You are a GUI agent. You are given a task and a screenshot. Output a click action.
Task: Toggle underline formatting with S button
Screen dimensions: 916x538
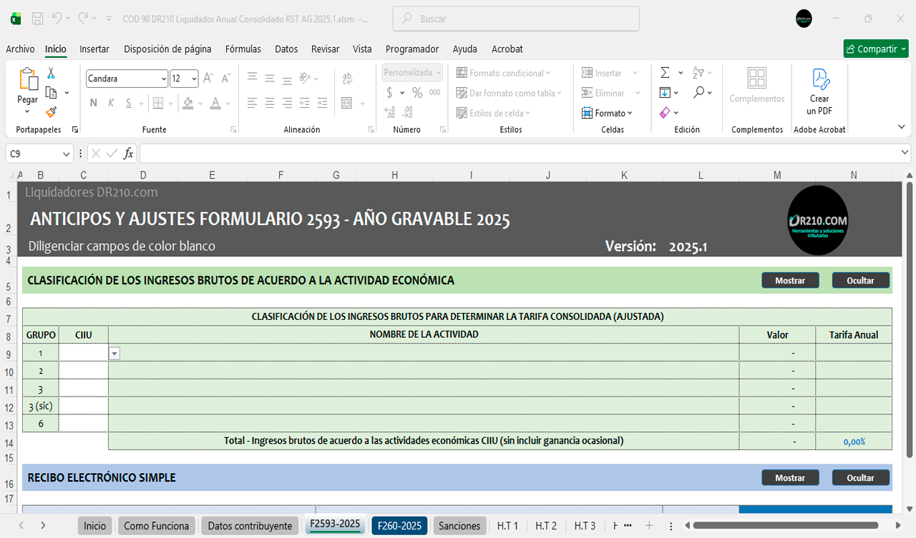click(129, 103)
